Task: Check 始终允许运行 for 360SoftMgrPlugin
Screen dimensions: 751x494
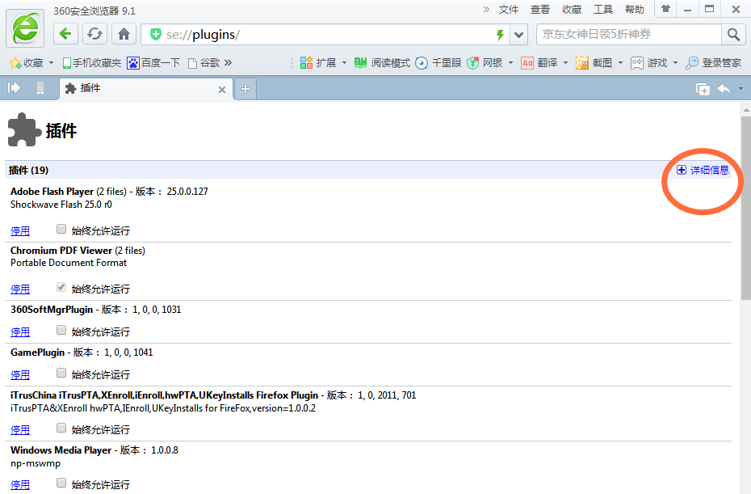Action: [61, 330]
